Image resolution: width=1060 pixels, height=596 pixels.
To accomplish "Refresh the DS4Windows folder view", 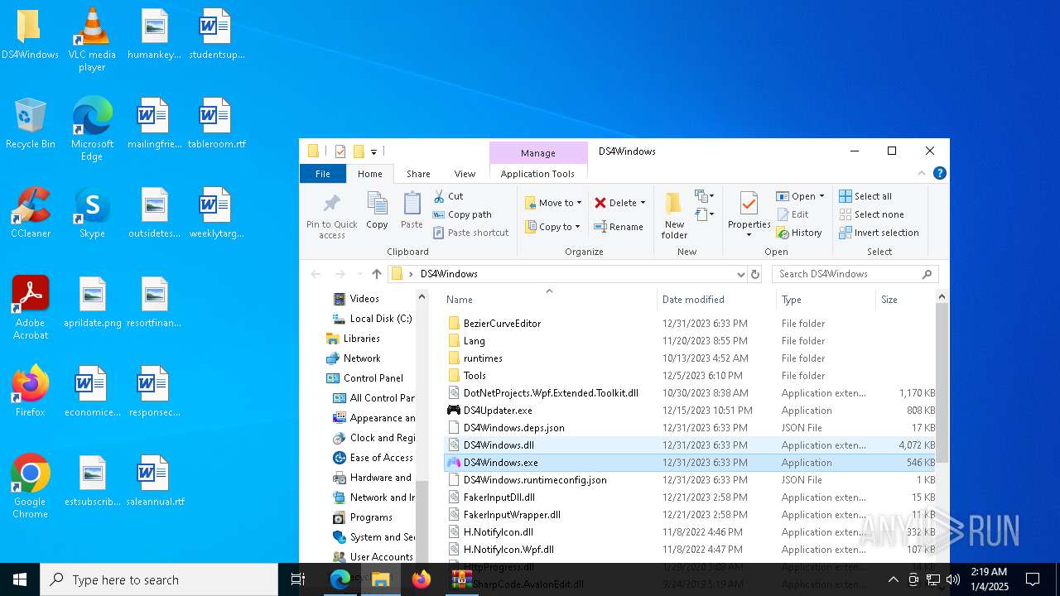I will 754,274.
